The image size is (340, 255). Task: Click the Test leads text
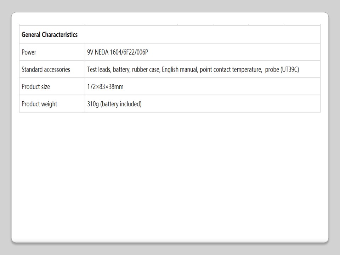[98, 69]
